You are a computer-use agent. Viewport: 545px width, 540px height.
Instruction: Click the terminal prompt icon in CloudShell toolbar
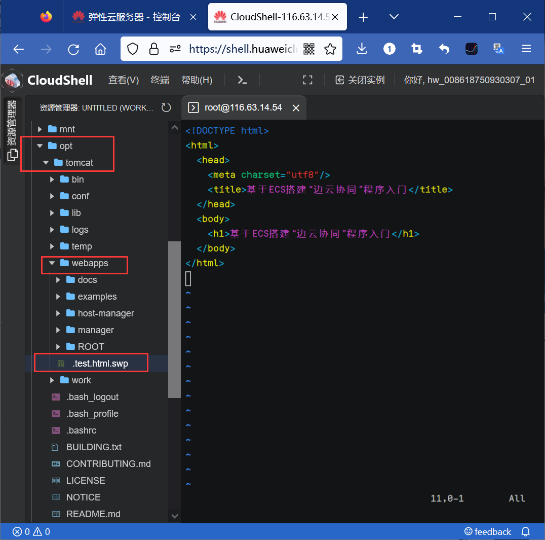243,80
